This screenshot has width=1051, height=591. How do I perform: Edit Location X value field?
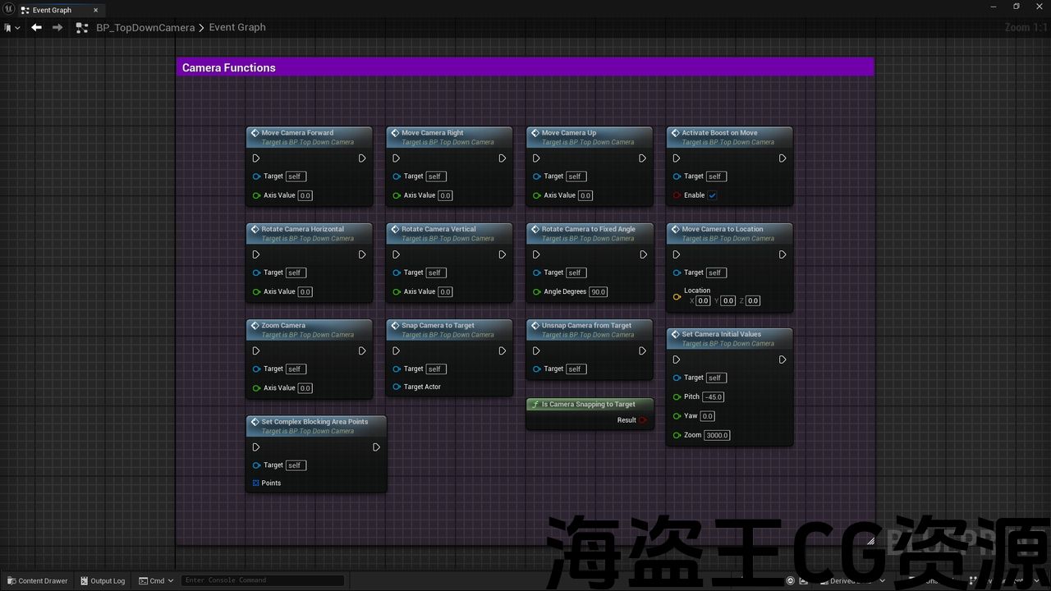(703, 301)
